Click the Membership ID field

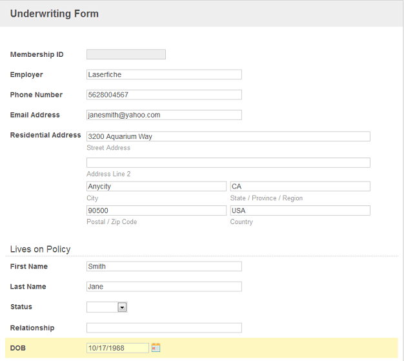126,55
